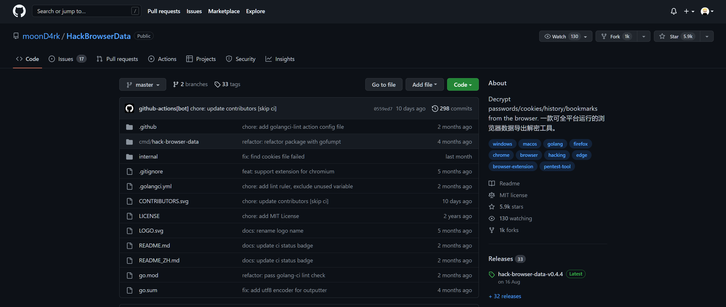726x307 pixels.
Task: Expand the Watch options dropdown arrow
Action: tap(586, 37)
